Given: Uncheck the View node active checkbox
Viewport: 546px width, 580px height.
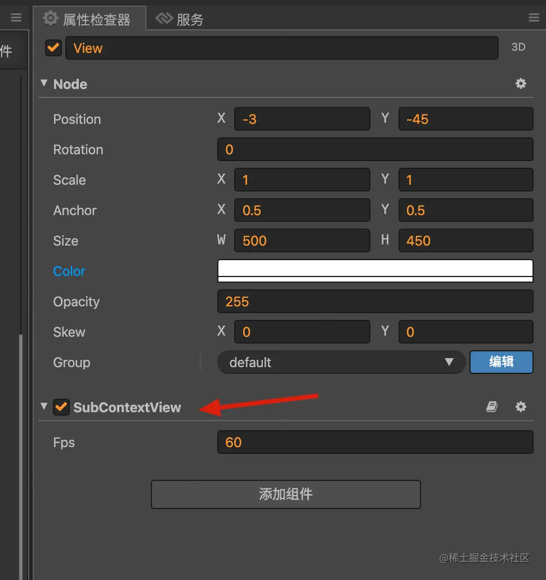Looking at the screenshot, I should [x=53, y=48].
